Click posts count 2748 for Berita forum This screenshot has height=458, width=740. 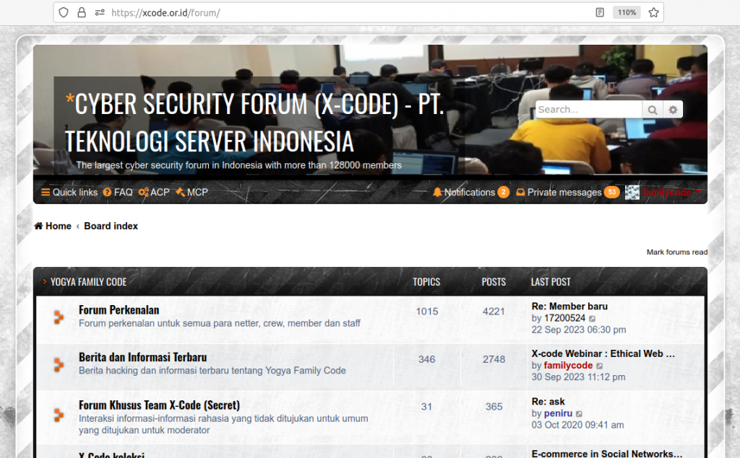click(494, 359)
